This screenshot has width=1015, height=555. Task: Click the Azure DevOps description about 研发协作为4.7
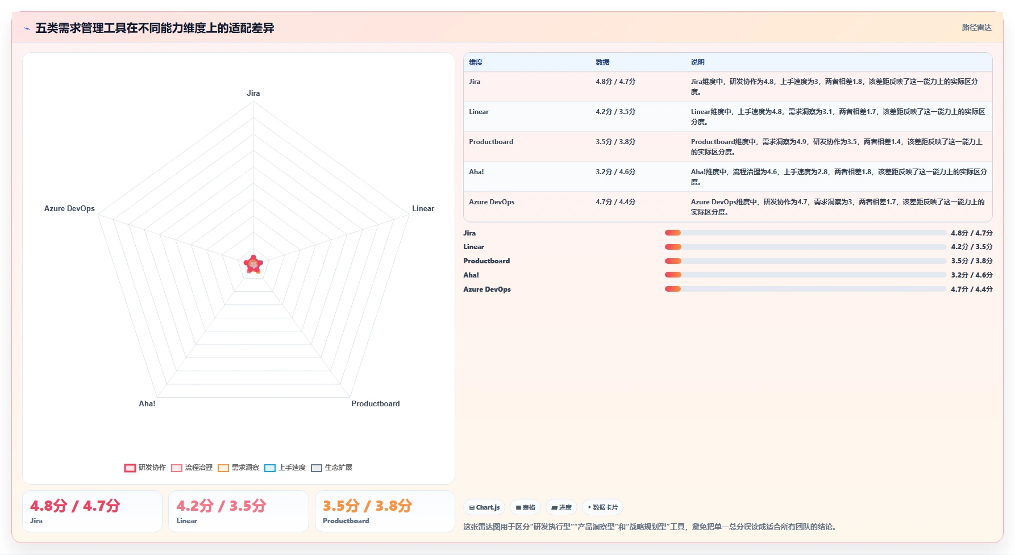coord(839,207)
